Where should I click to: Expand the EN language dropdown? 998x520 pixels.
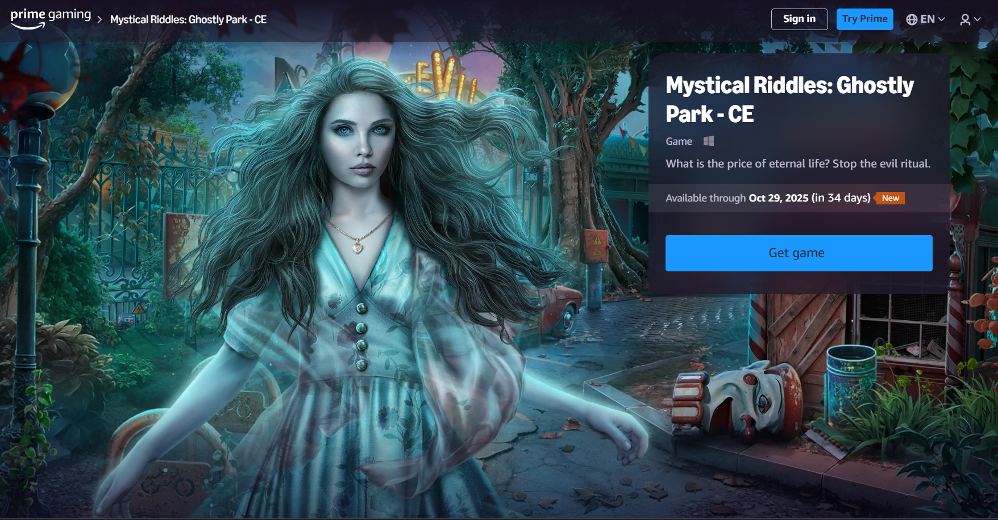pos(926,19)
